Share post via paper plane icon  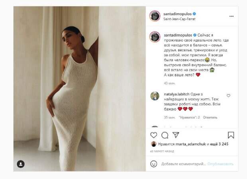(x=176, y=135)
